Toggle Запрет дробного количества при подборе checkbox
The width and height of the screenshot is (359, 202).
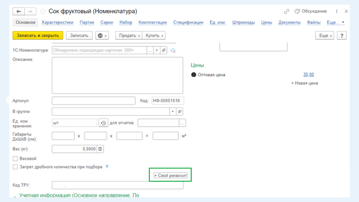pos(15,167)
